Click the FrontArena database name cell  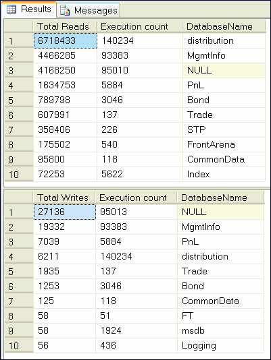point(224,144)
